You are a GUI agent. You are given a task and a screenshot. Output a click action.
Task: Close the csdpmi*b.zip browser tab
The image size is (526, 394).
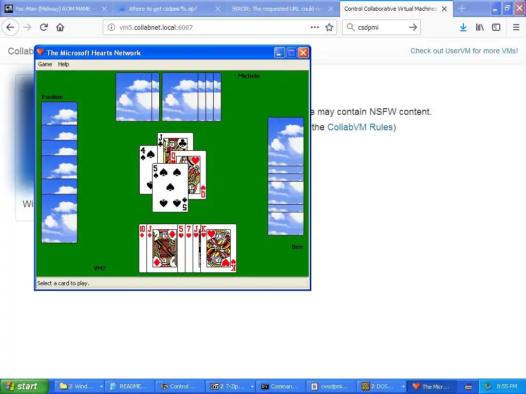click(x=218, y=9)
